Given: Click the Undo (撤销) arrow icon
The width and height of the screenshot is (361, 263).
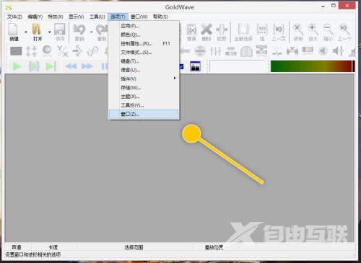Looking at the screenshot, I should 79,30.
